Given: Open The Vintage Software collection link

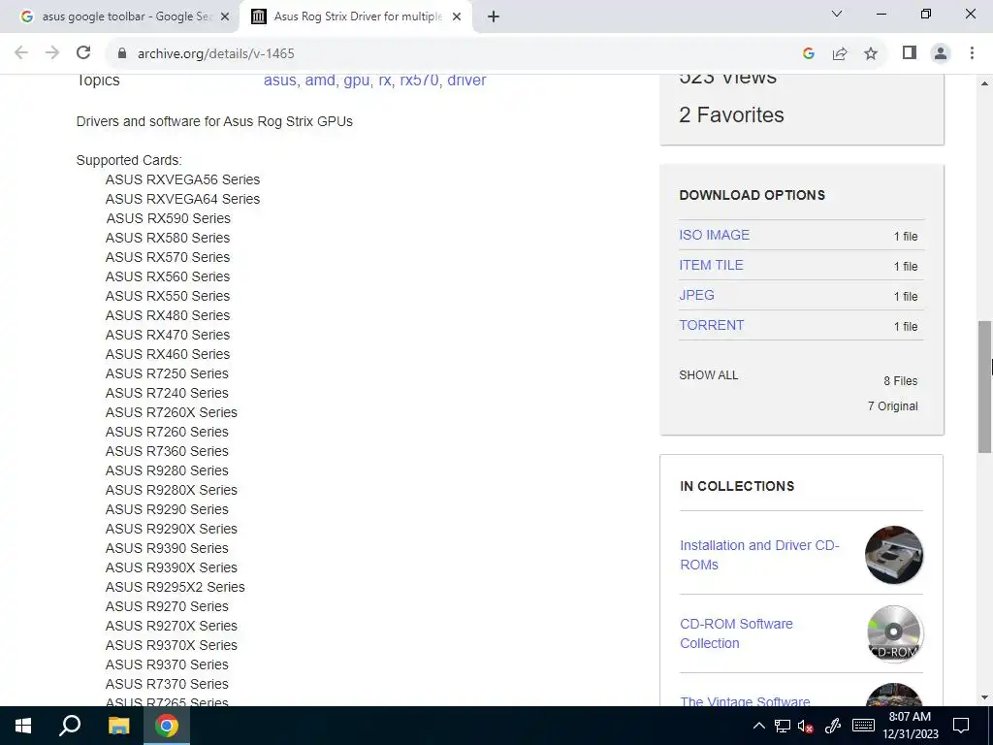Looking at the screenshot, I should pyautogui.click(x=745, y=701).
